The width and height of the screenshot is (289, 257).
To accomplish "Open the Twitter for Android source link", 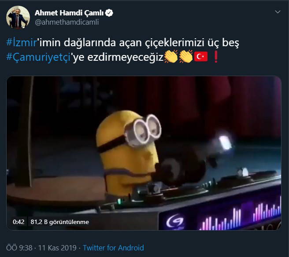I will pyautogui.click(x=113, y=248).
